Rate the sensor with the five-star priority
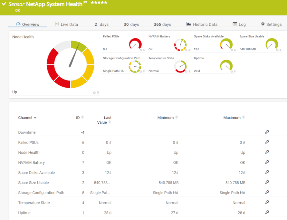 coord(99,3)
